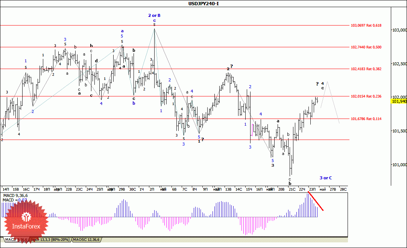Select the 102,7440 Ret 0,500 level label
The height and width of the screenshot is (248, 407).
click(x=366, y=47)
